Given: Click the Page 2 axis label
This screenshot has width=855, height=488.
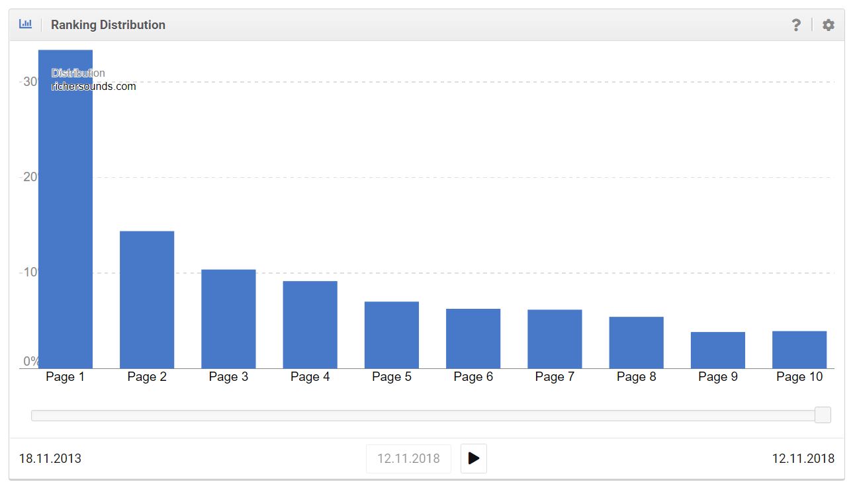Looking at the screenshot, I should coord(147,377).
